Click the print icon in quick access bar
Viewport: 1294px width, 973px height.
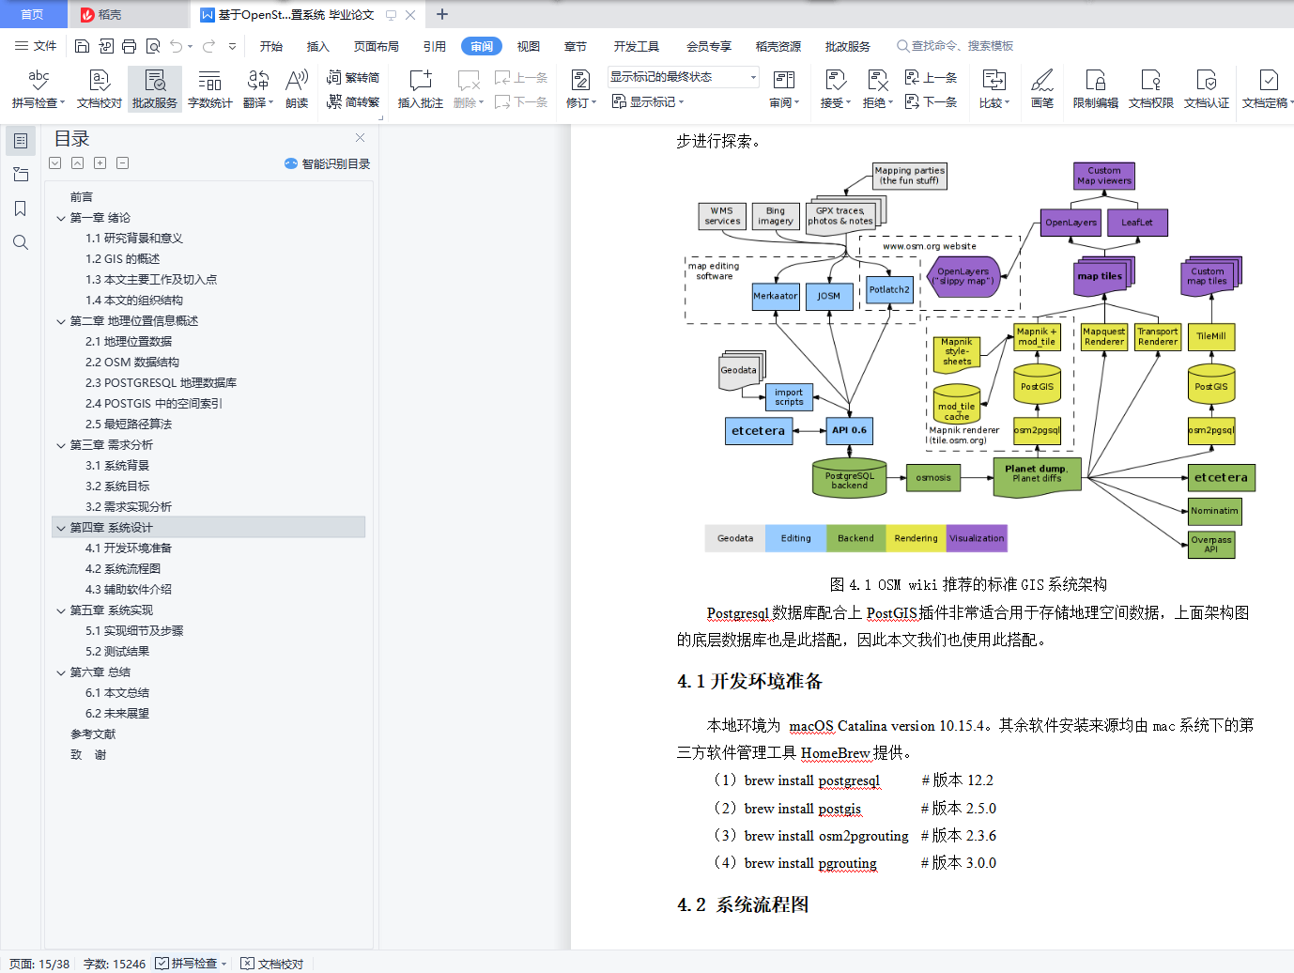(x=129, y=46)
